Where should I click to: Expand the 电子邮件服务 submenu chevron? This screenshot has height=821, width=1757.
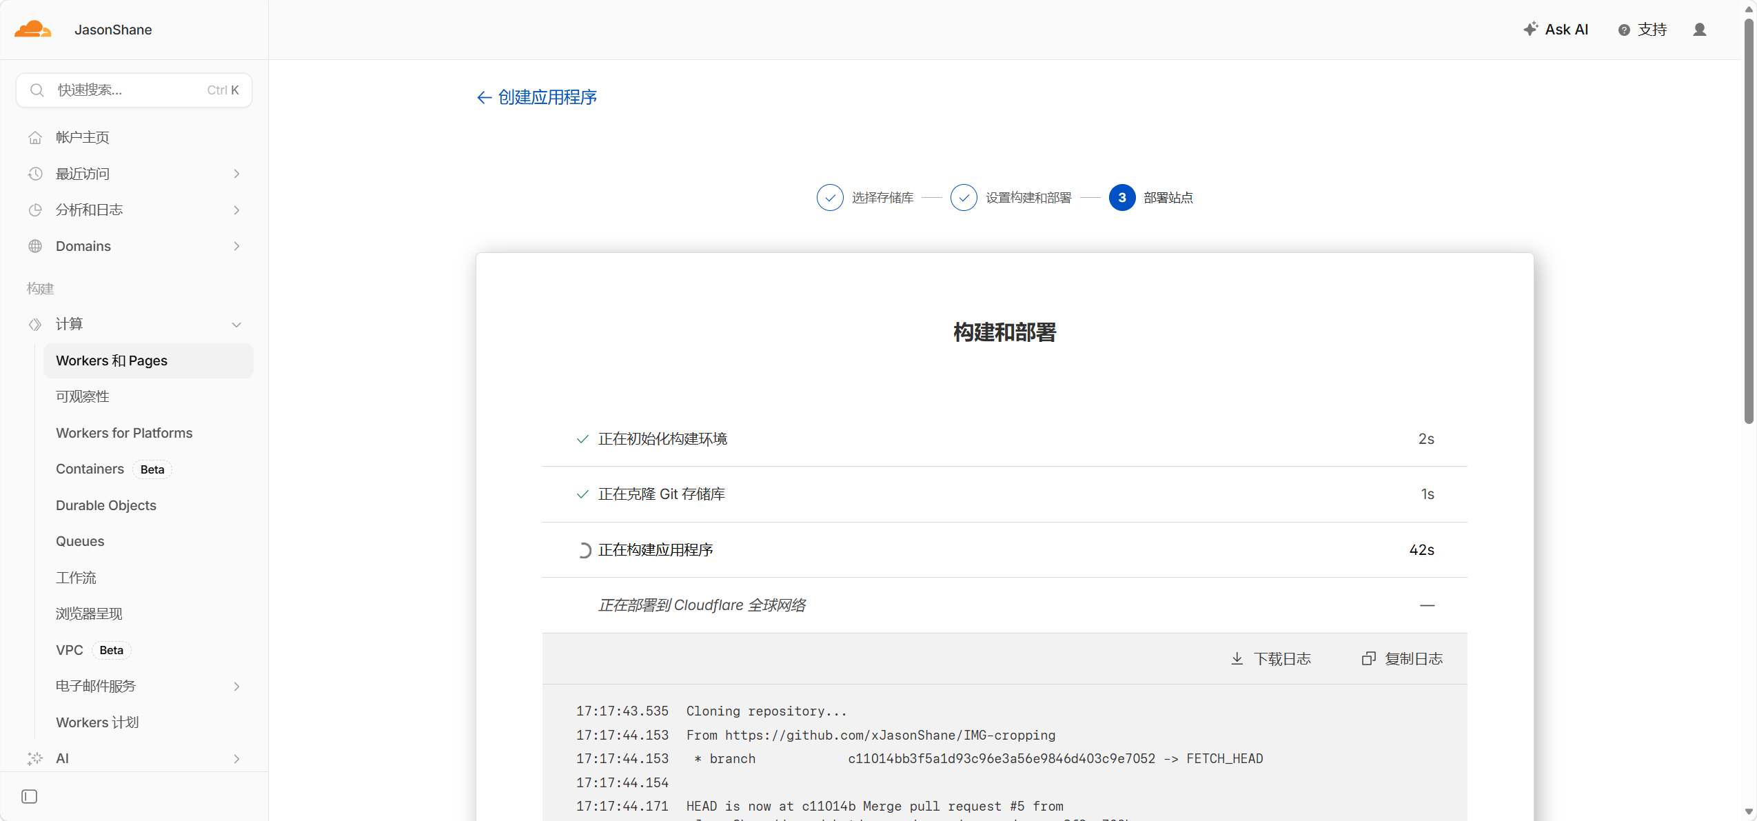236,686
